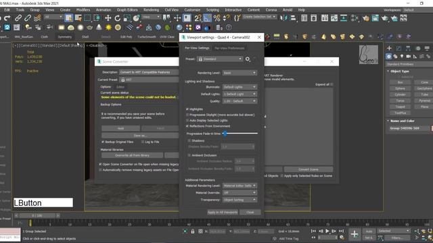Open Select by Name list
433x243 pixels.
78,18
